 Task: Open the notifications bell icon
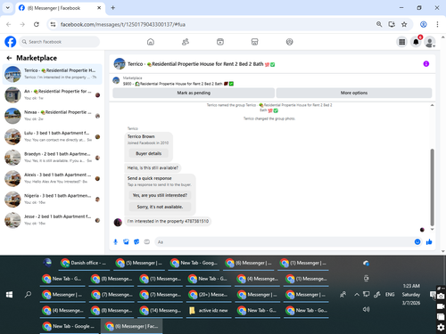(x=416, y=42)
